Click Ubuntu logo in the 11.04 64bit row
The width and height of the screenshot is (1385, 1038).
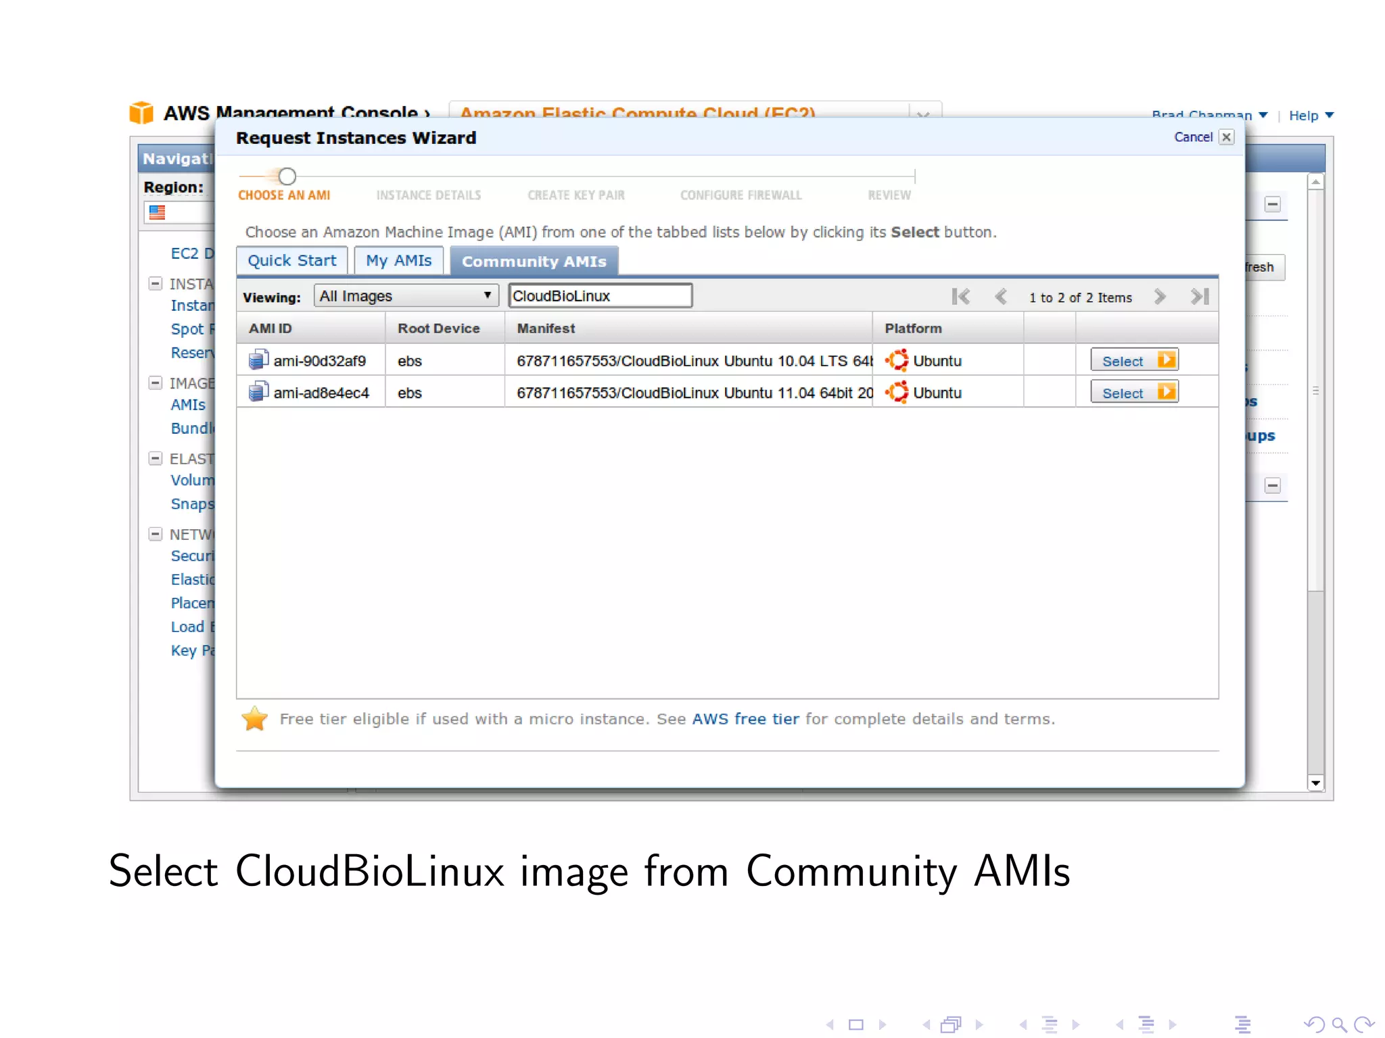tap(897, 392)
